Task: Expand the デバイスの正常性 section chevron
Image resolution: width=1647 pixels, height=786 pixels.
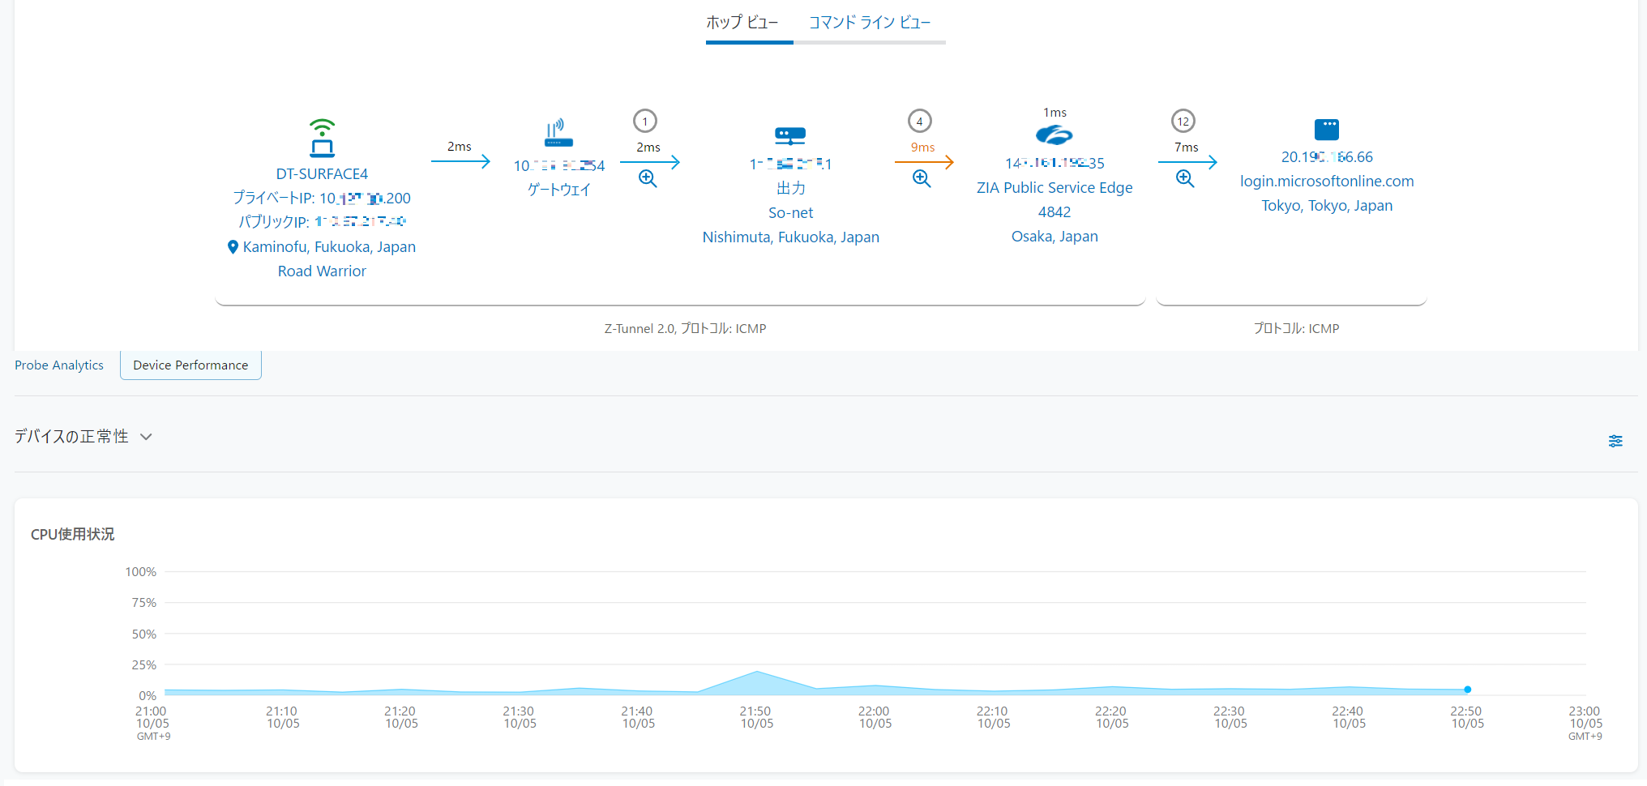Action: [x=147, y=437]
